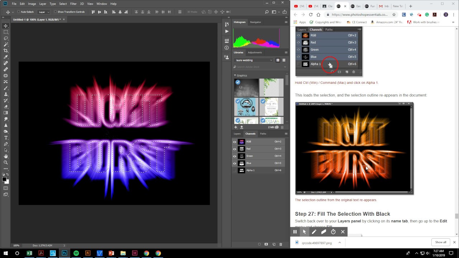
Task: Delete current channel trash icon
Action: [281, 244]
